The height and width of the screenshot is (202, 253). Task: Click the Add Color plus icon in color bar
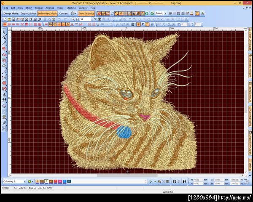[x=151, y=181]
